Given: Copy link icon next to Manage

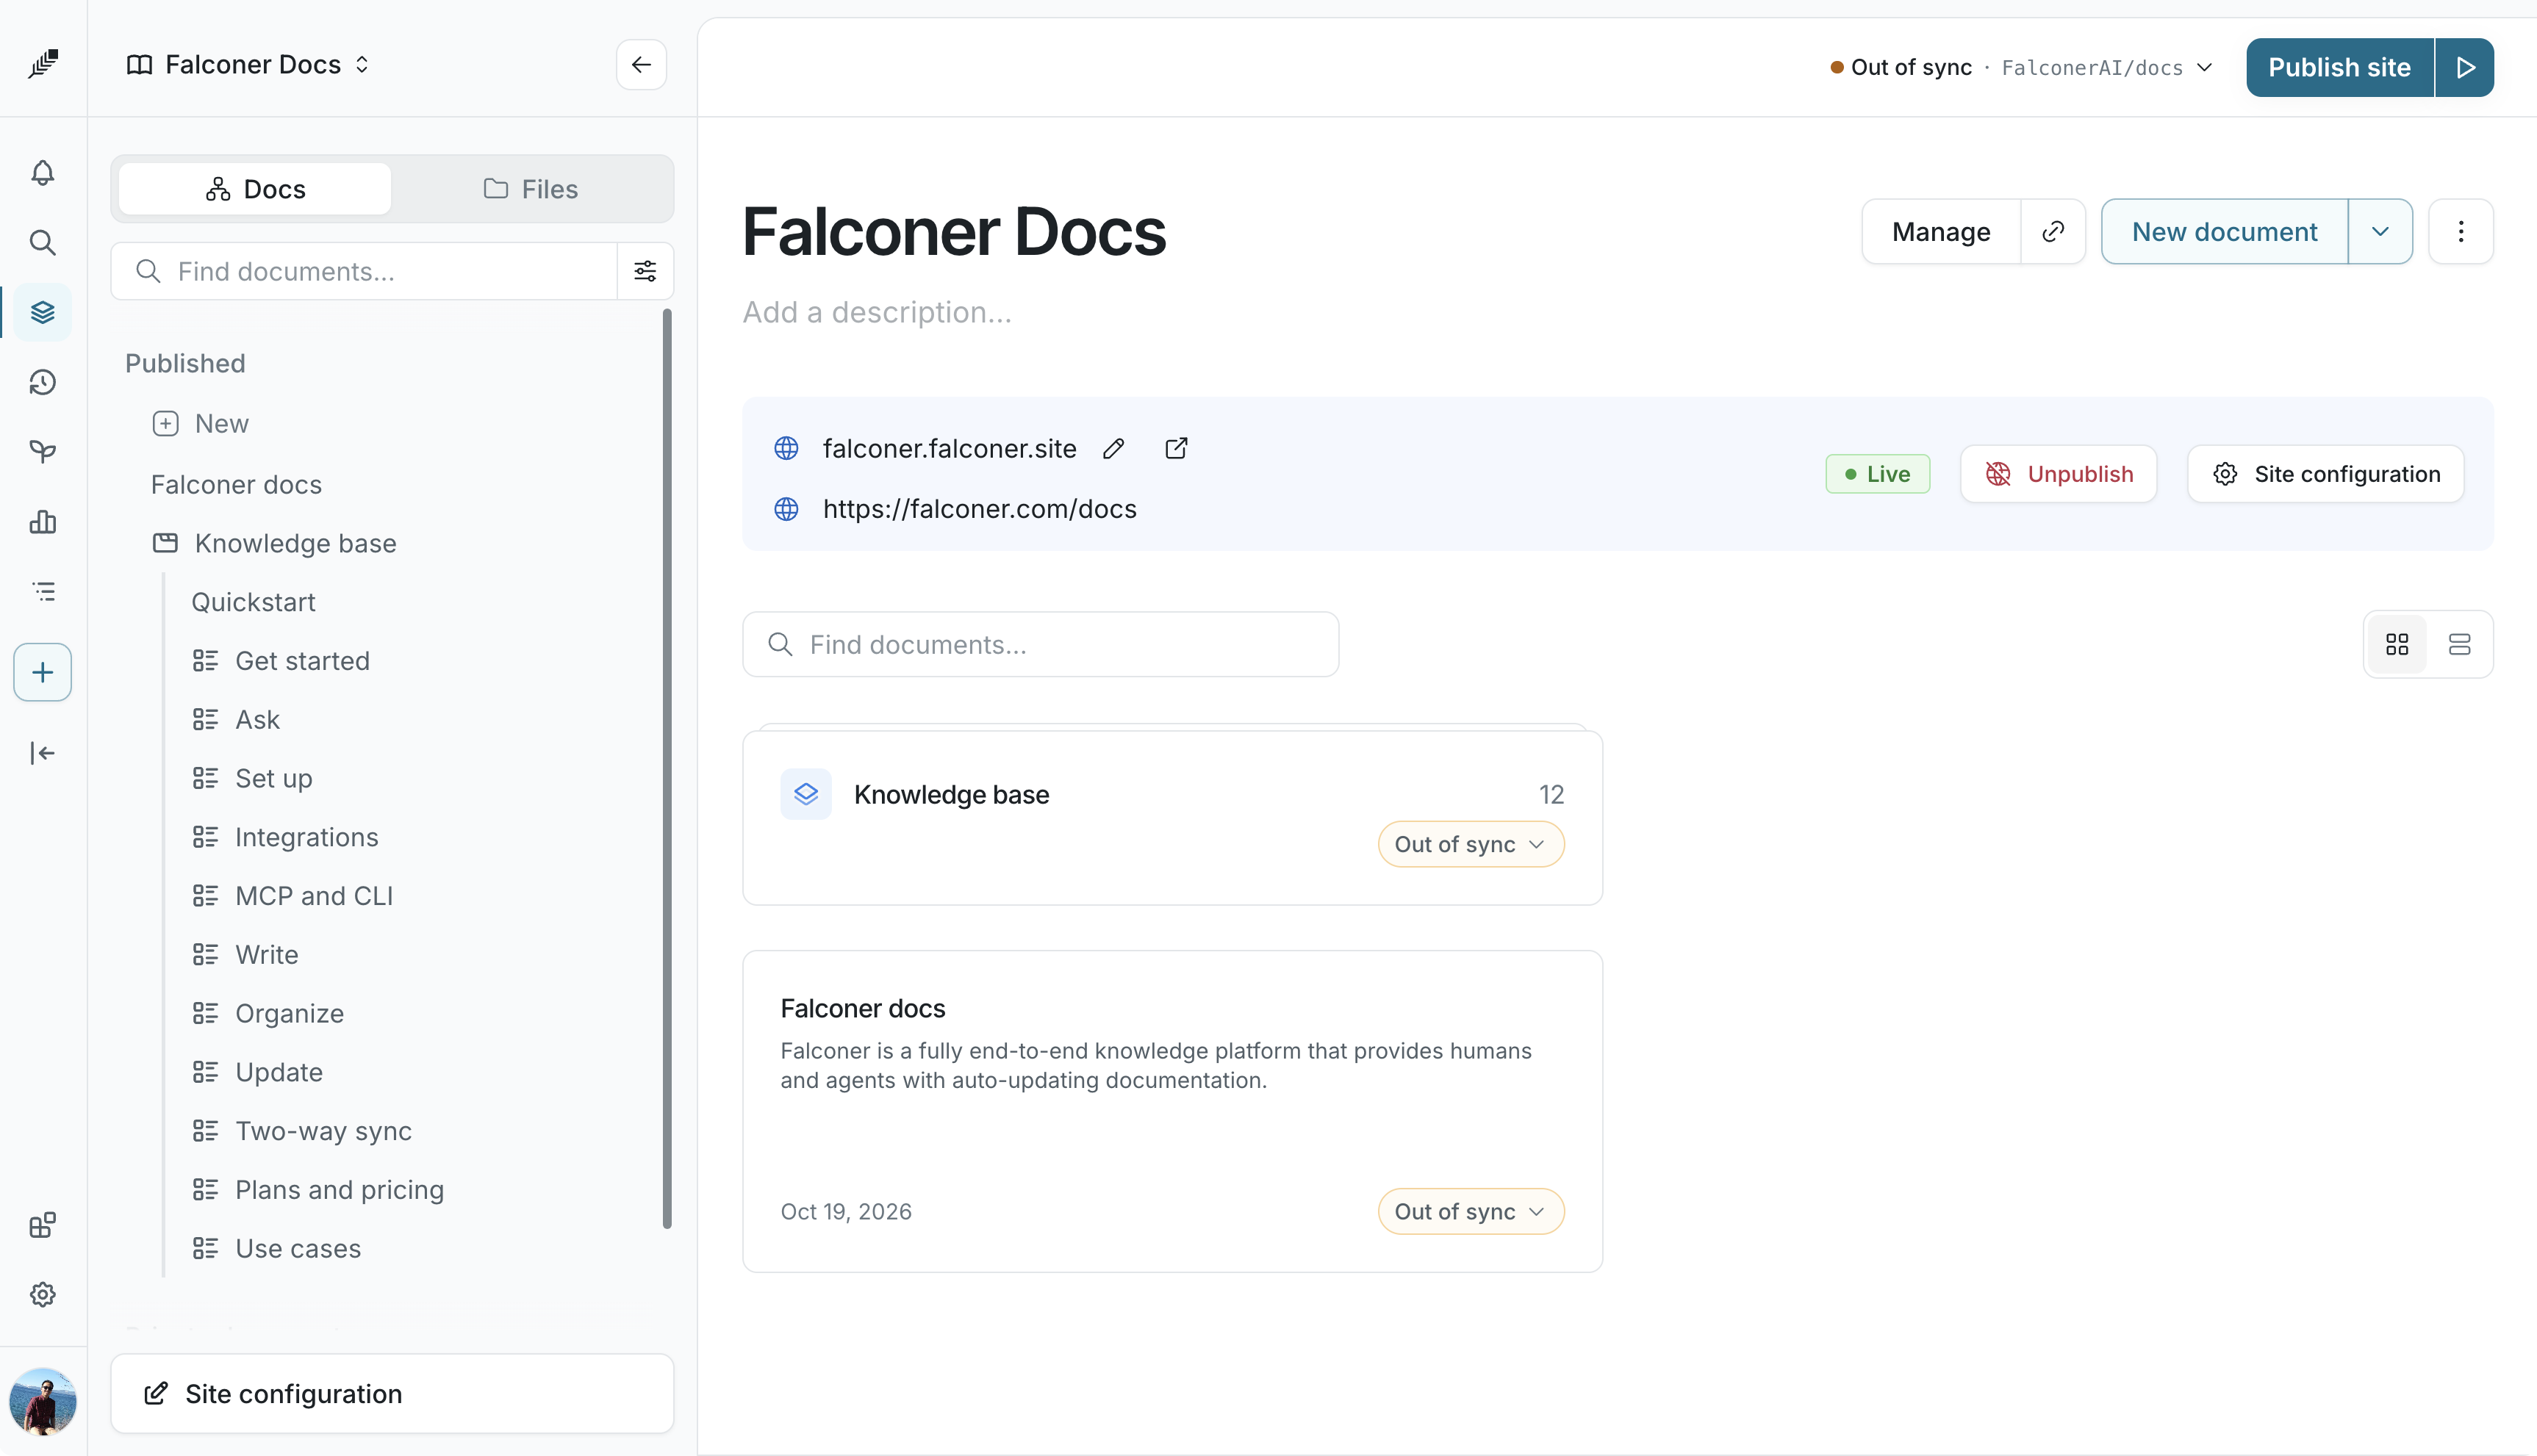Looking at the screenshot, I should click(x=2053, y=232).
